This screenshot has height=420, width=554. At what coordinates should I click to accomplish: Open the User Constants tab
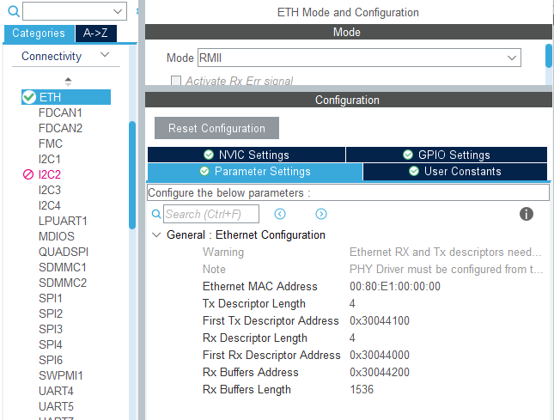point(455,171)
